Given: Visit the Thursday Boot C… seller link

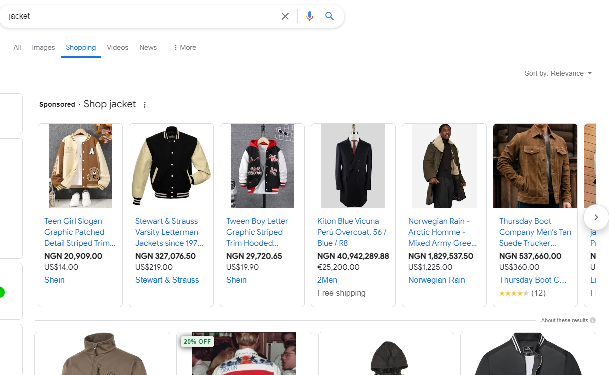Looking at the screenshot, I should click(533, 280).
